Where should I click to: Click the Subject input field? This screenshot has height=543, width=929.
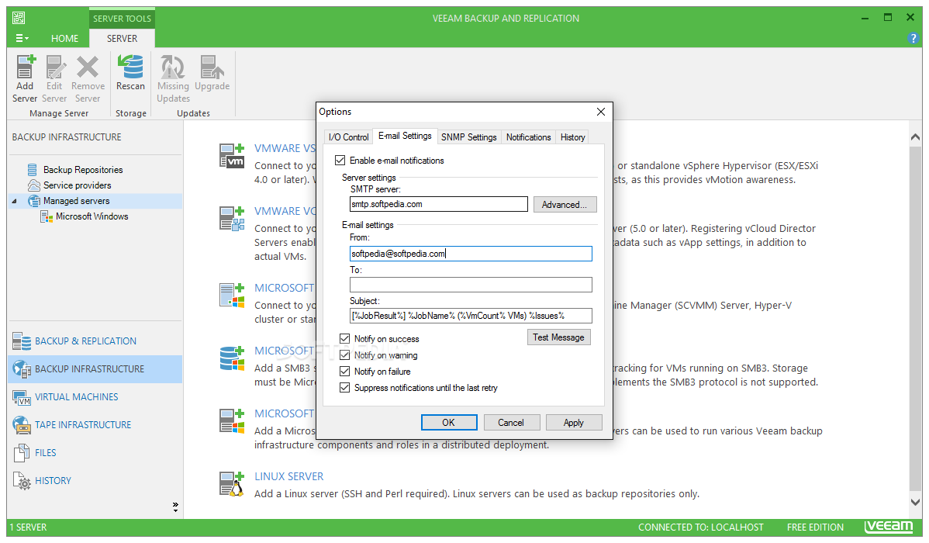point(471,316)
